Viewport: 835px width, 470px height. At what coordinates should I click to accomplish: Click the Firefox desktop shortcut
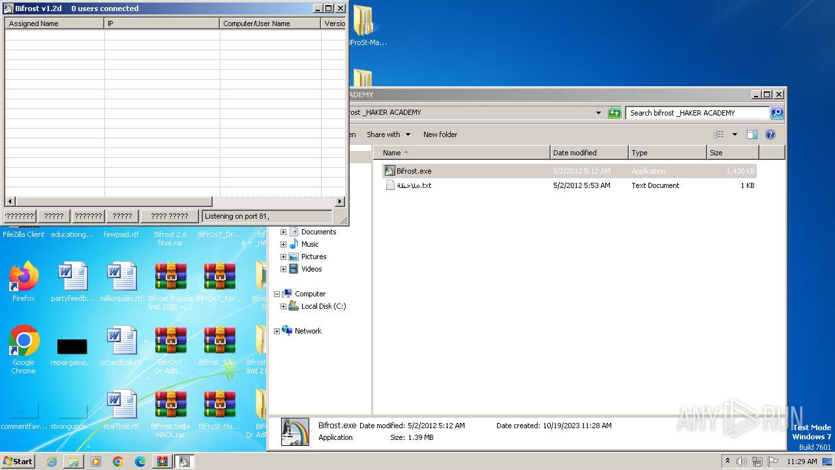(x=23, y=282)
